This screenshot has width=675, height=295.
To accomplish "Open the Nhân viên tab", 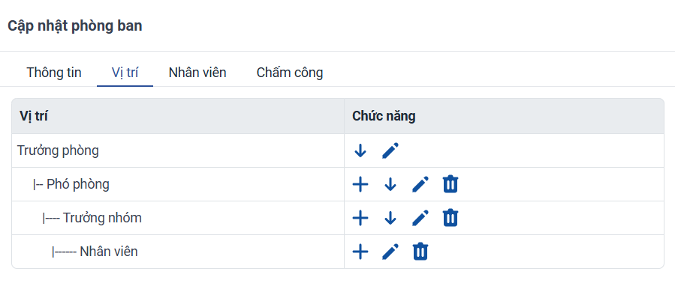I will coord(197,73).
